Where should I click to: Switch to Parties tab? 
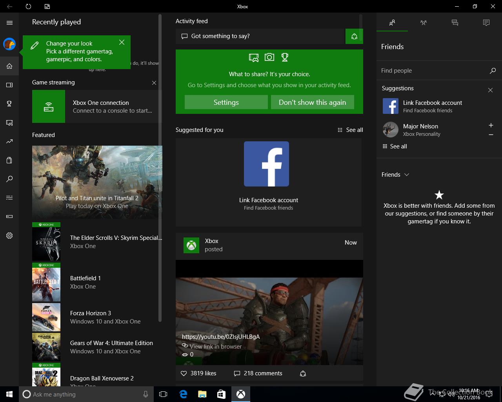[424, 23]
